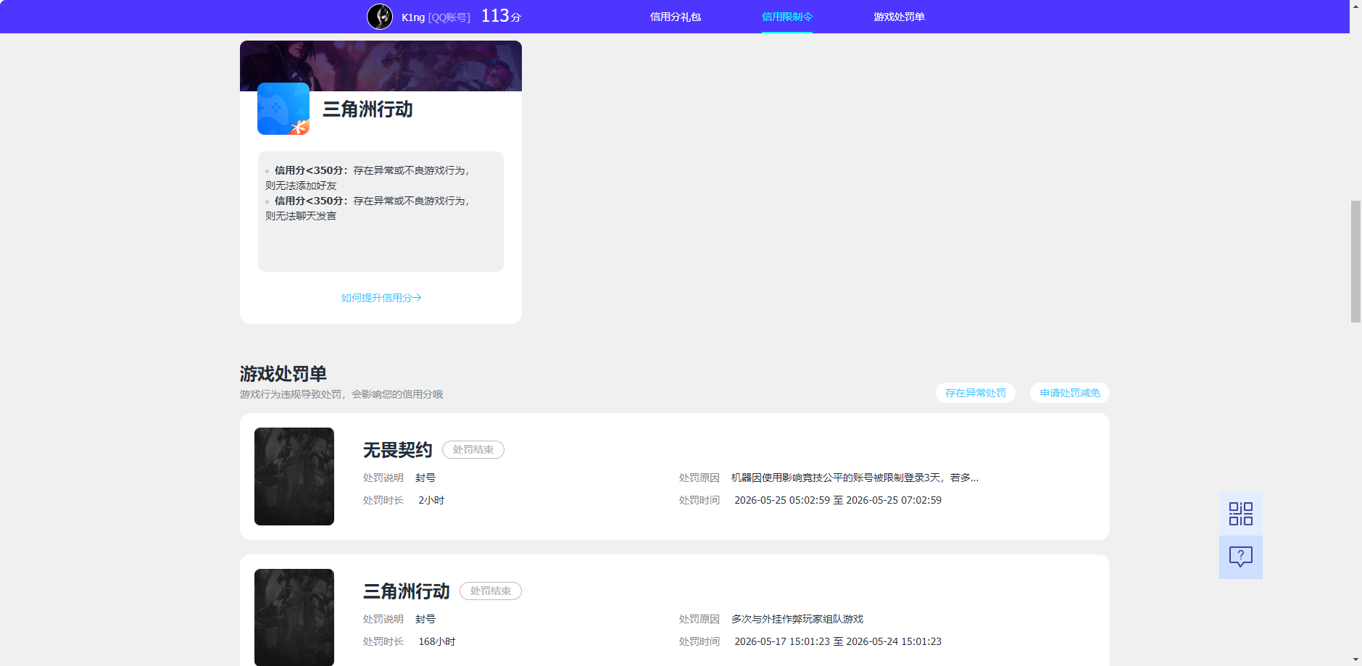Image resolution: width=1362 pixels, height=666 pixels.
Task: Switch to the 信用限制令 tab
Action: pyautogui.click(x=787, y=17)
